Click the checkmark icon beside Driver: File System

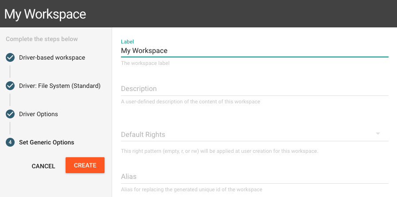coord(10,86)
